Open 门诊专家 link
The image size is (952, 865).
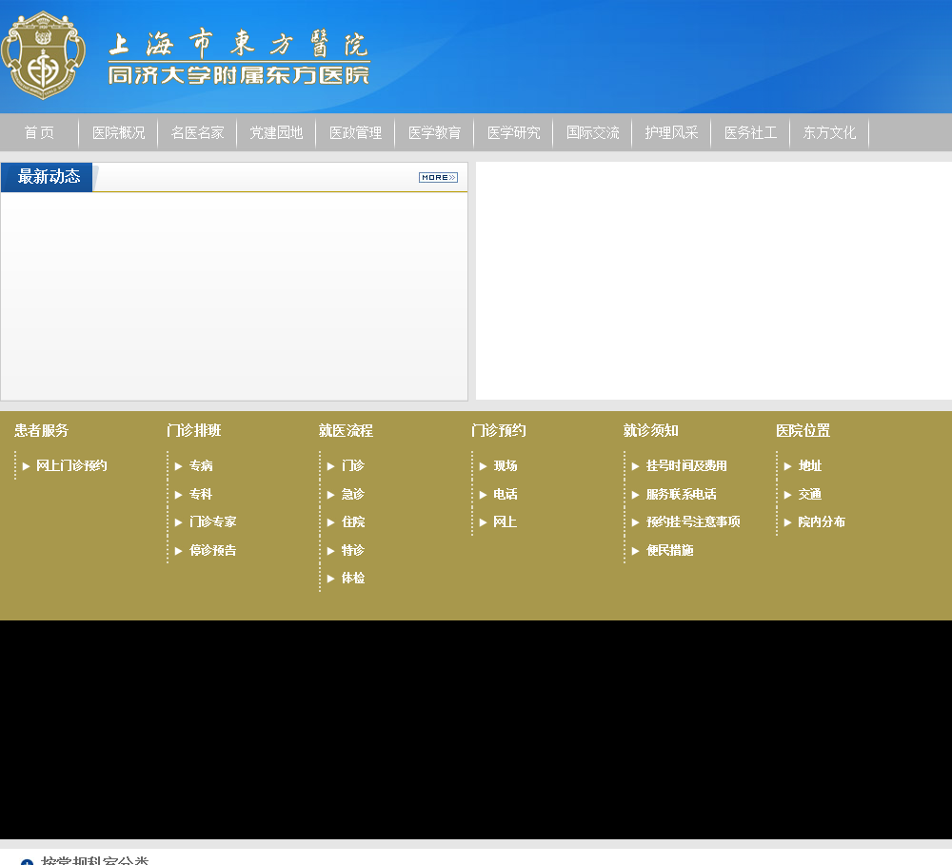212,522
